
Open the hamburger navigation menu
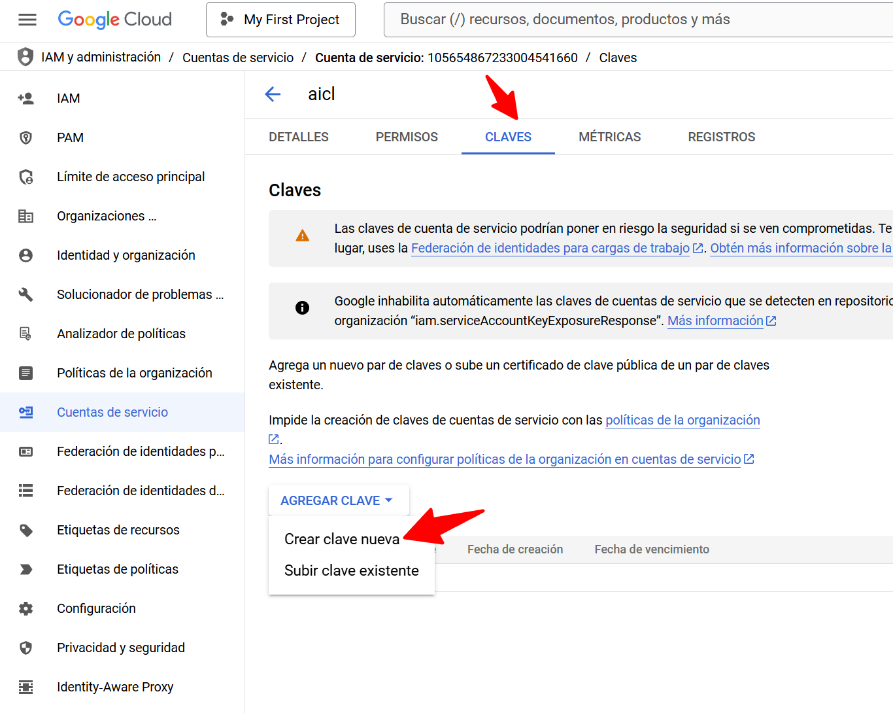coord(27,20)
